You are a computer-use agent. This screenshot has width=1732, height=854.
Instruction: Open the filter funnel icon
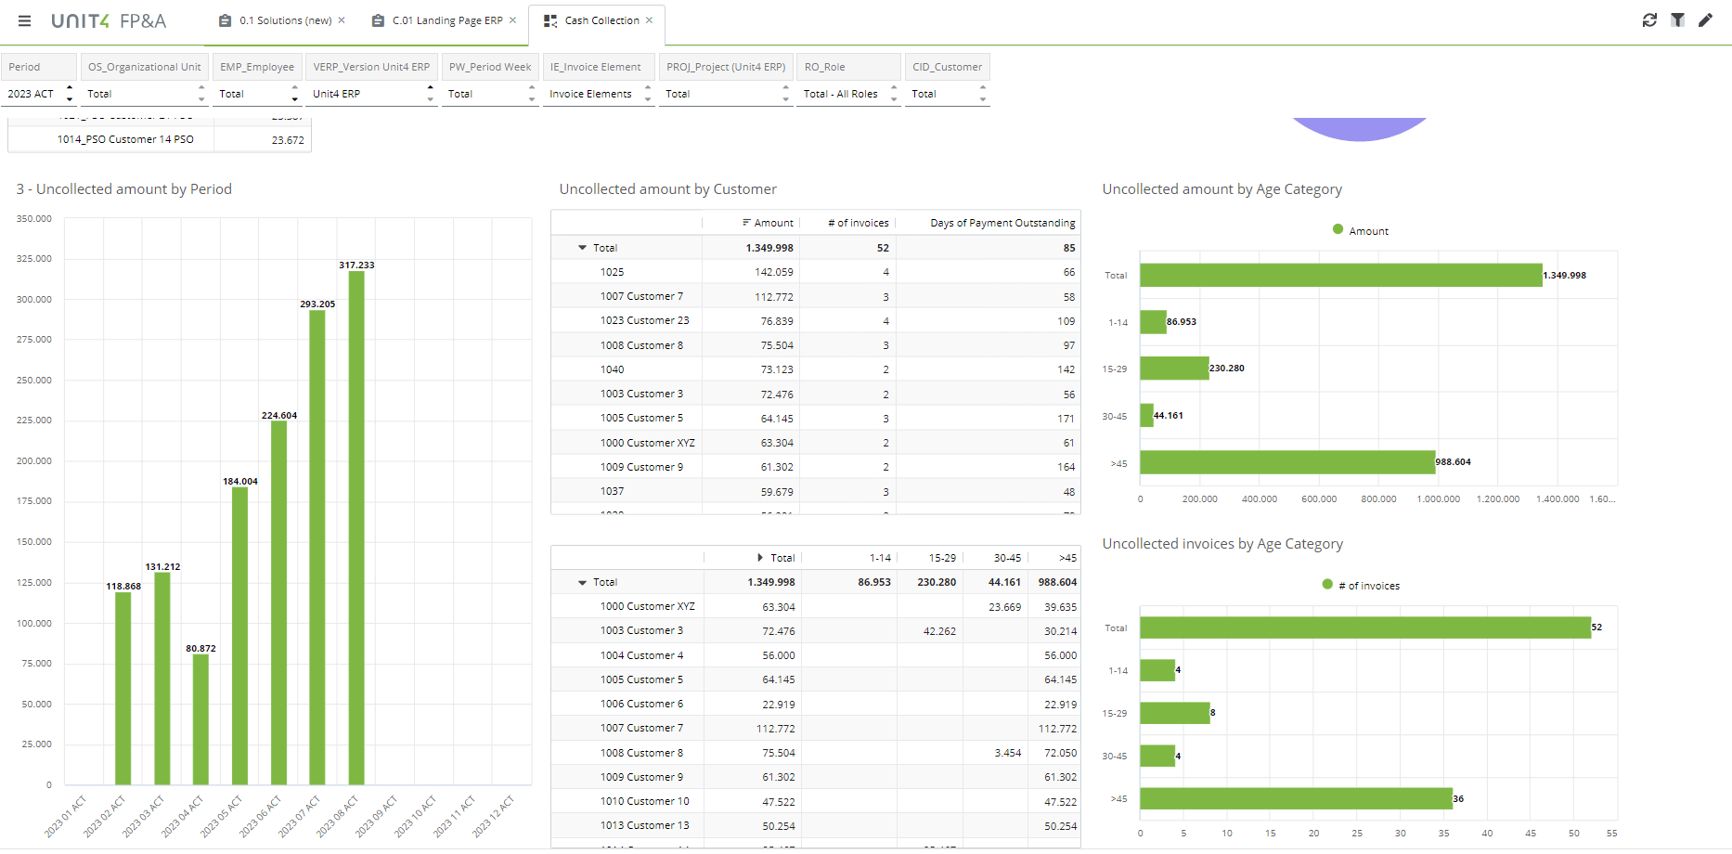pyautogui.click(x=1677, y=20)
